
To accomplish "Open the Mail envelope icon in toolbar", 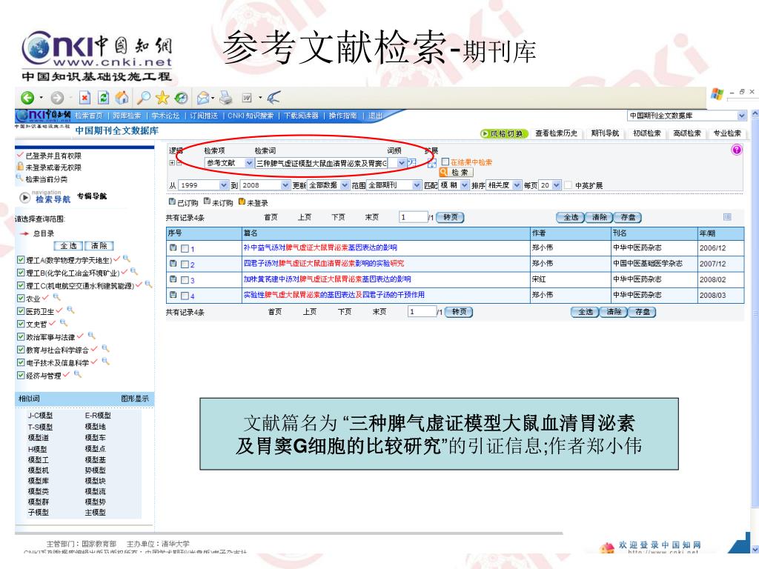I will click(203, 99).
